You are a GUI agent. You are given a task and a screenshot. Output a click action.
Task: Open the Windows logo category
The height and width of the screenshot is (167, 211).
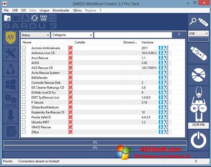coord(11,84)
